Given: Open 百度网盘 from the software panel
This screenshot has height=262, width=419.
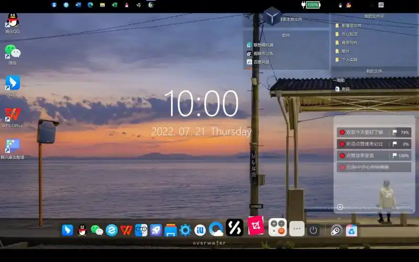Looking at the screenshot, I should tap(261, 62).
